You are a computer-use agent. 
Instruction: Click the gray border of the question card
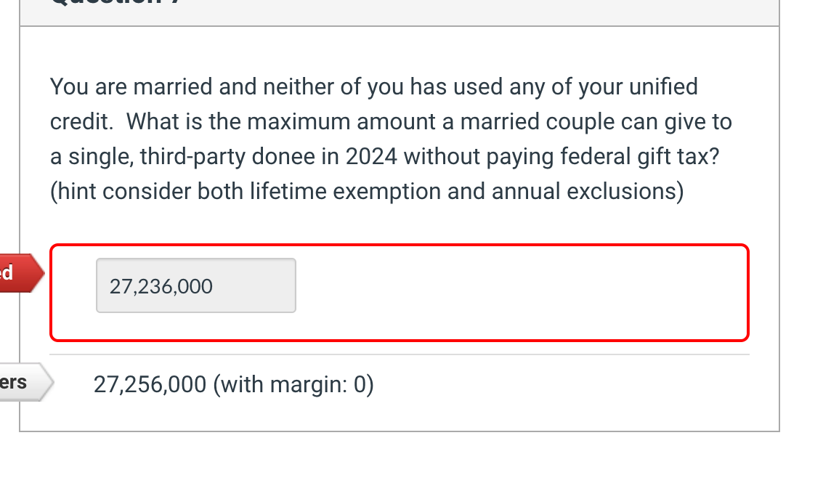coord(20,218)
